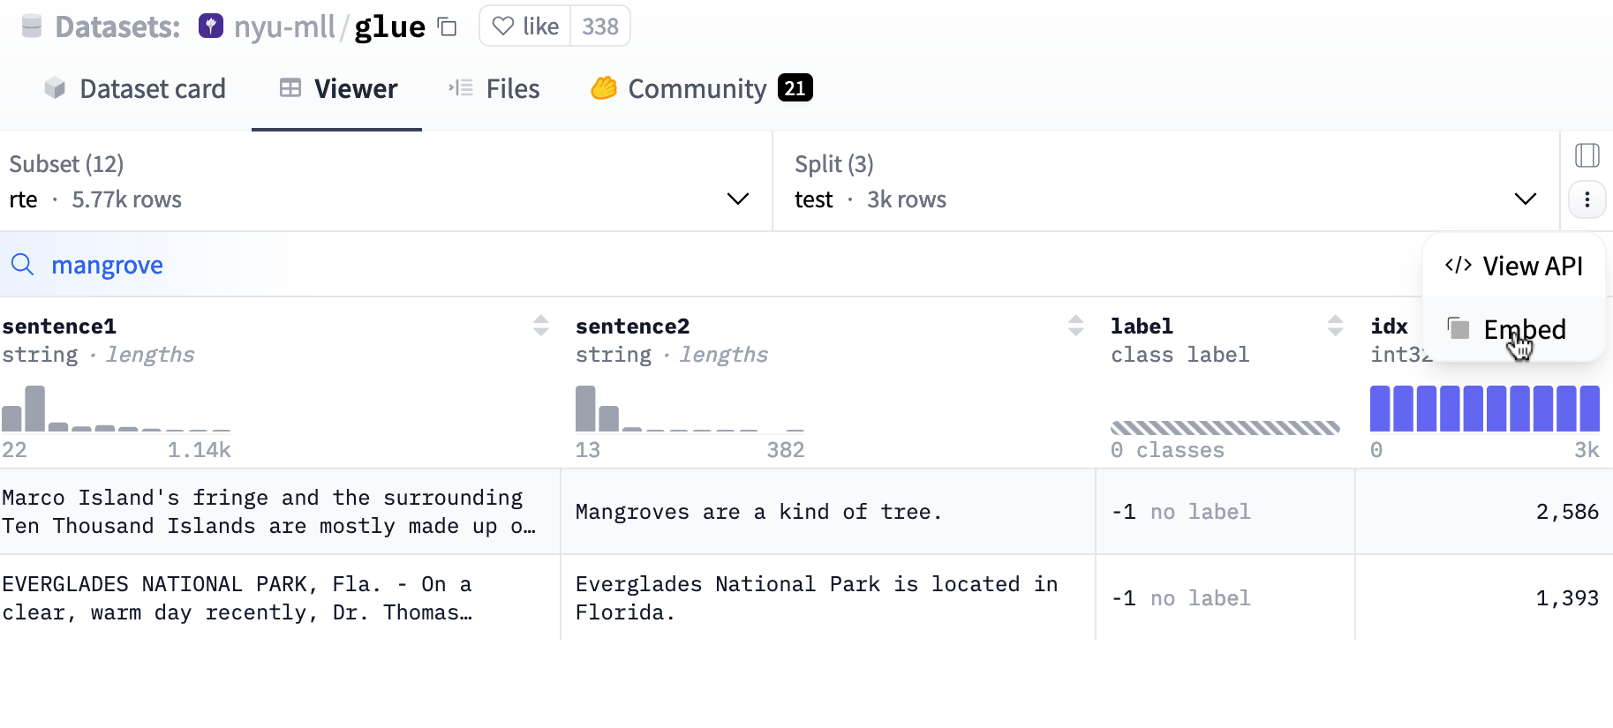Click the 338 likes count
The width and height of the screenshot is (1613, 728).
point(600,26)
